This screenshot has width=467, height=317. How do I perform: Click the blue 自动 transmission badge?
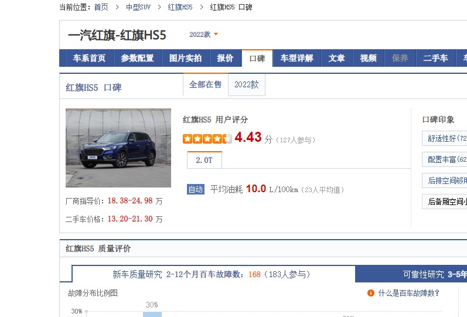(195, 189)
